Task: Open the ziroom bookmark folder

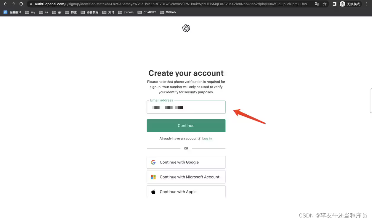Action: [126, 12]
